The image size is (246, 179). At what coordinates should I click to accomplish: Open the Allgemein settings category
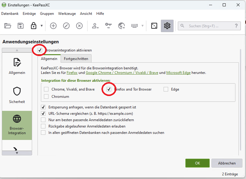(x=17, y=65)
